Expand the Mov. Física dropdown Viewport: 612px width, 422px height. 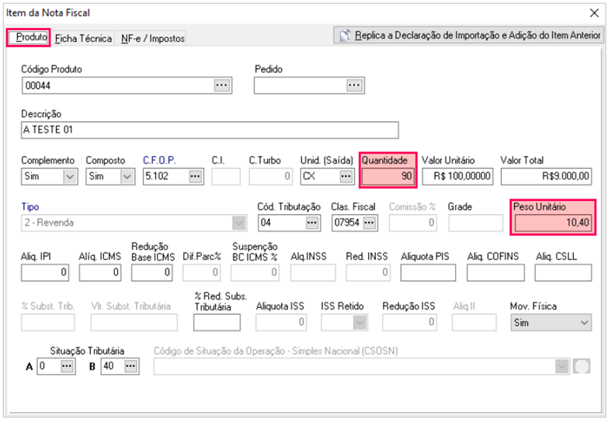coord(583,323)
